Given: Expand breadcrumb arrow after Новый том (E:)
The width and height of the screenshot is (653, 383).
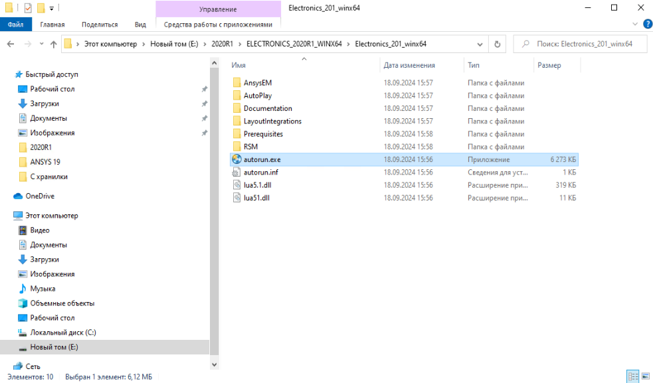Looking at the screenshot, I should pyautogui.click(x=205, y=44).
